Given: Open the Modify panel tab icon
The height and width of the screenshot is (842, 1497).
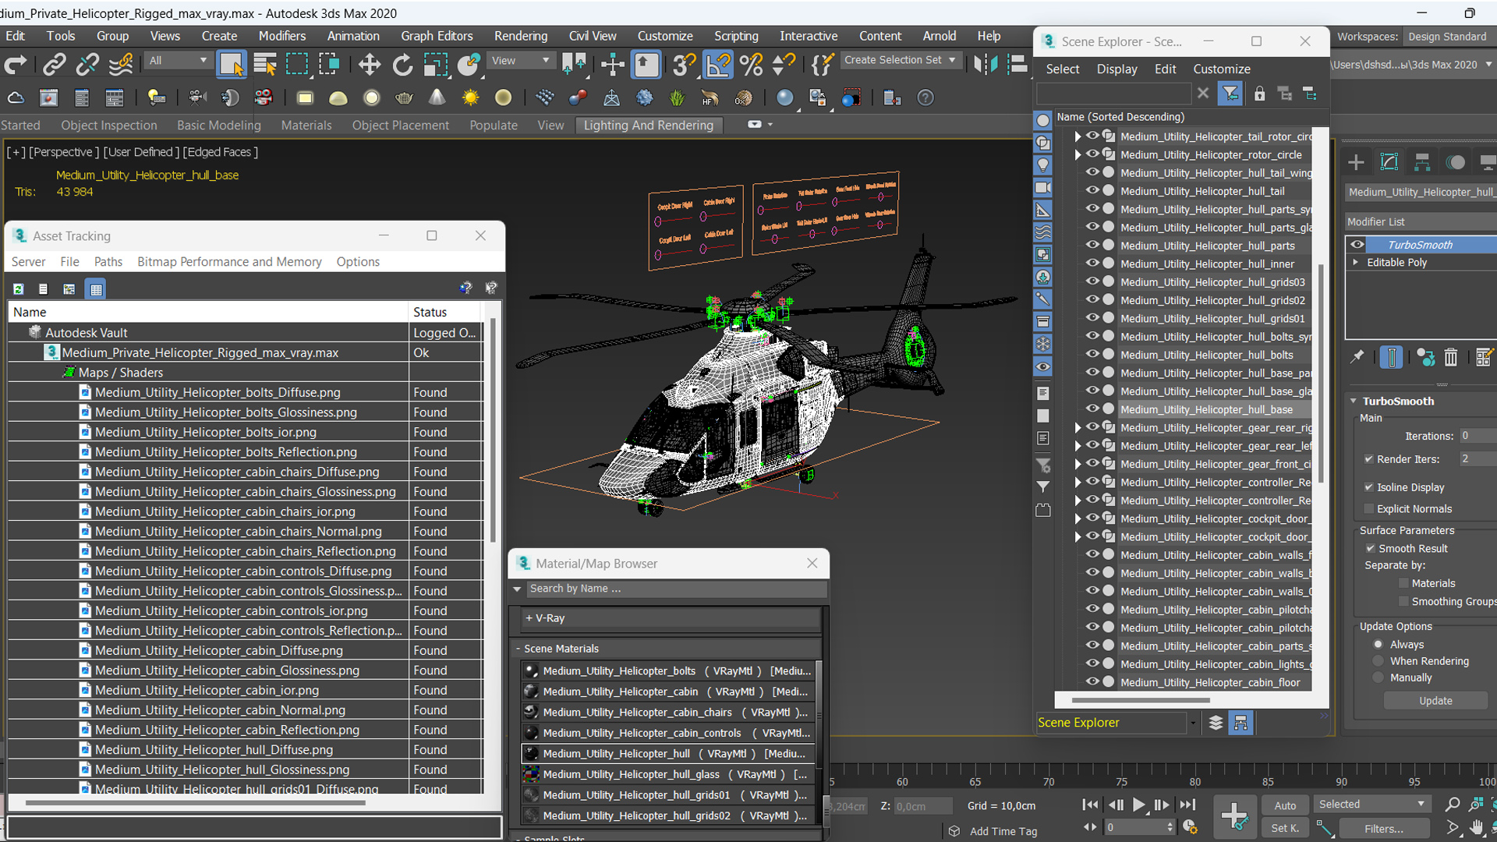Looking at the screenshot, I should pyautogui.click(x=1389, y=162).
